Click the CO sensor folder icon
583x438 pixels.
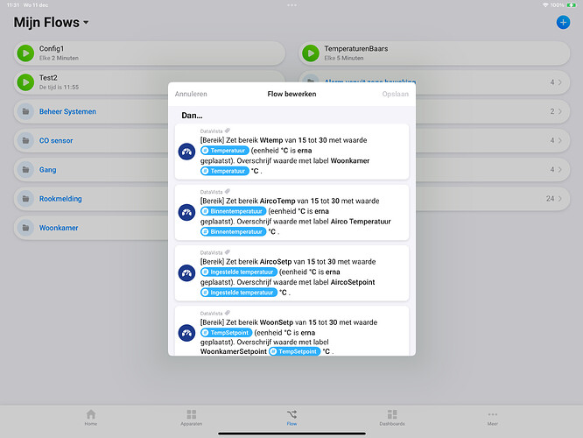[25, 140]
